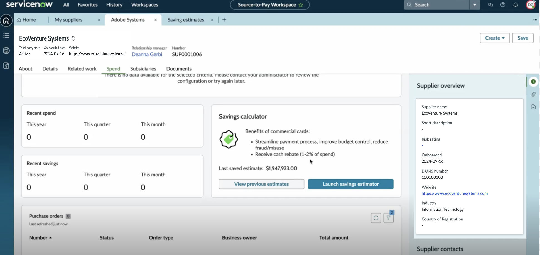This screenshot has height=255, width=540.
Task: Expand the Create dropdown button
Action: (495, 38)
